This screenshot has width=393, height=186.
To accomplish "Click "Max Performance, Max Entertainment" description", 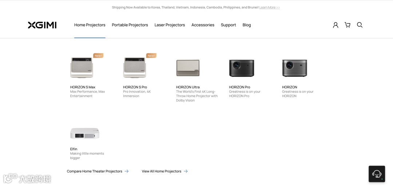I will coord(87,94).
